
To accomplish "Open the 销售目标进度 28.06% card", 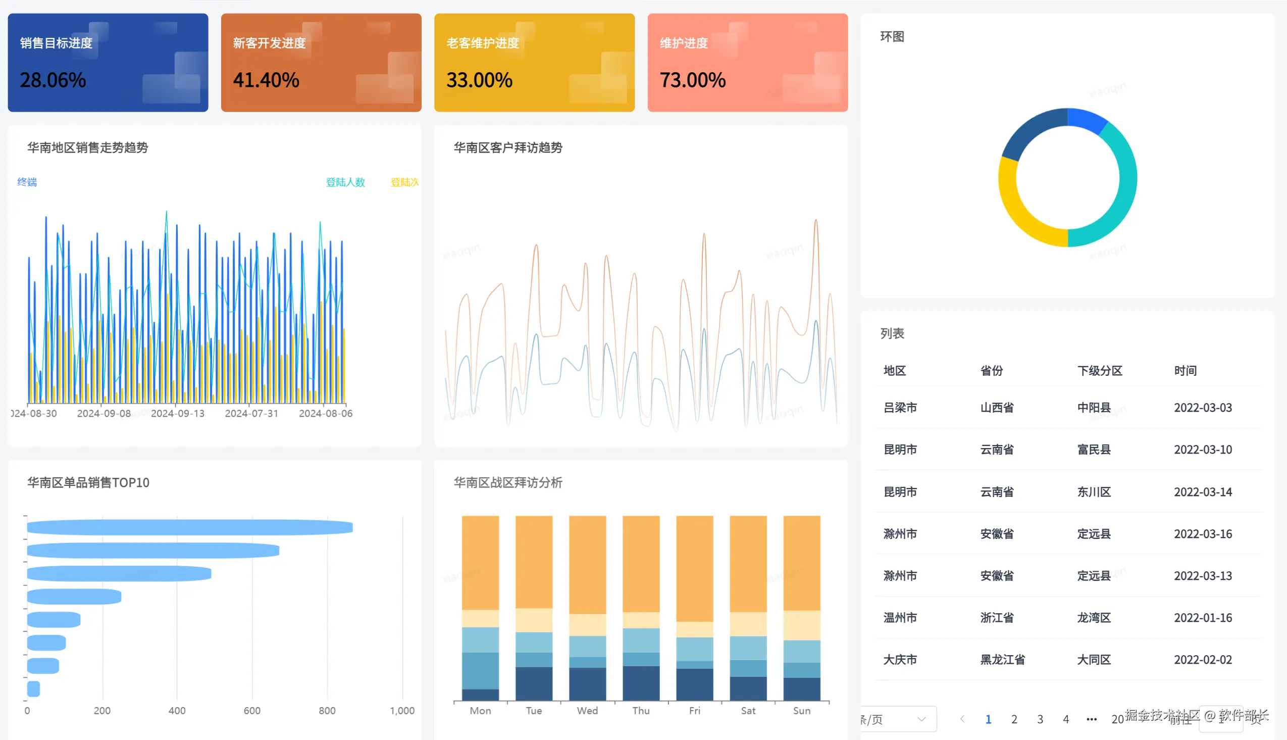I will click(108, 63).
